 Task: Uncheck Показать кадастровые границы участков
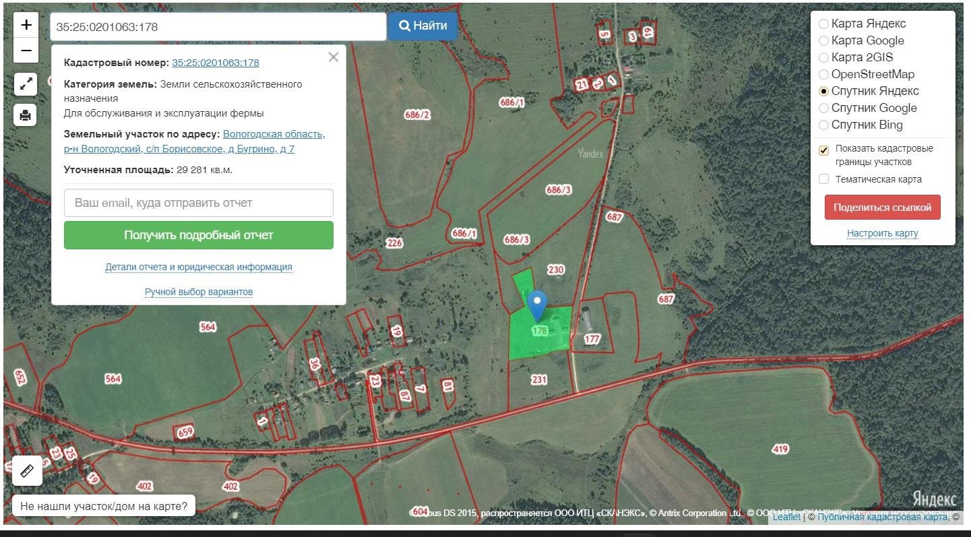click(823, 150)
